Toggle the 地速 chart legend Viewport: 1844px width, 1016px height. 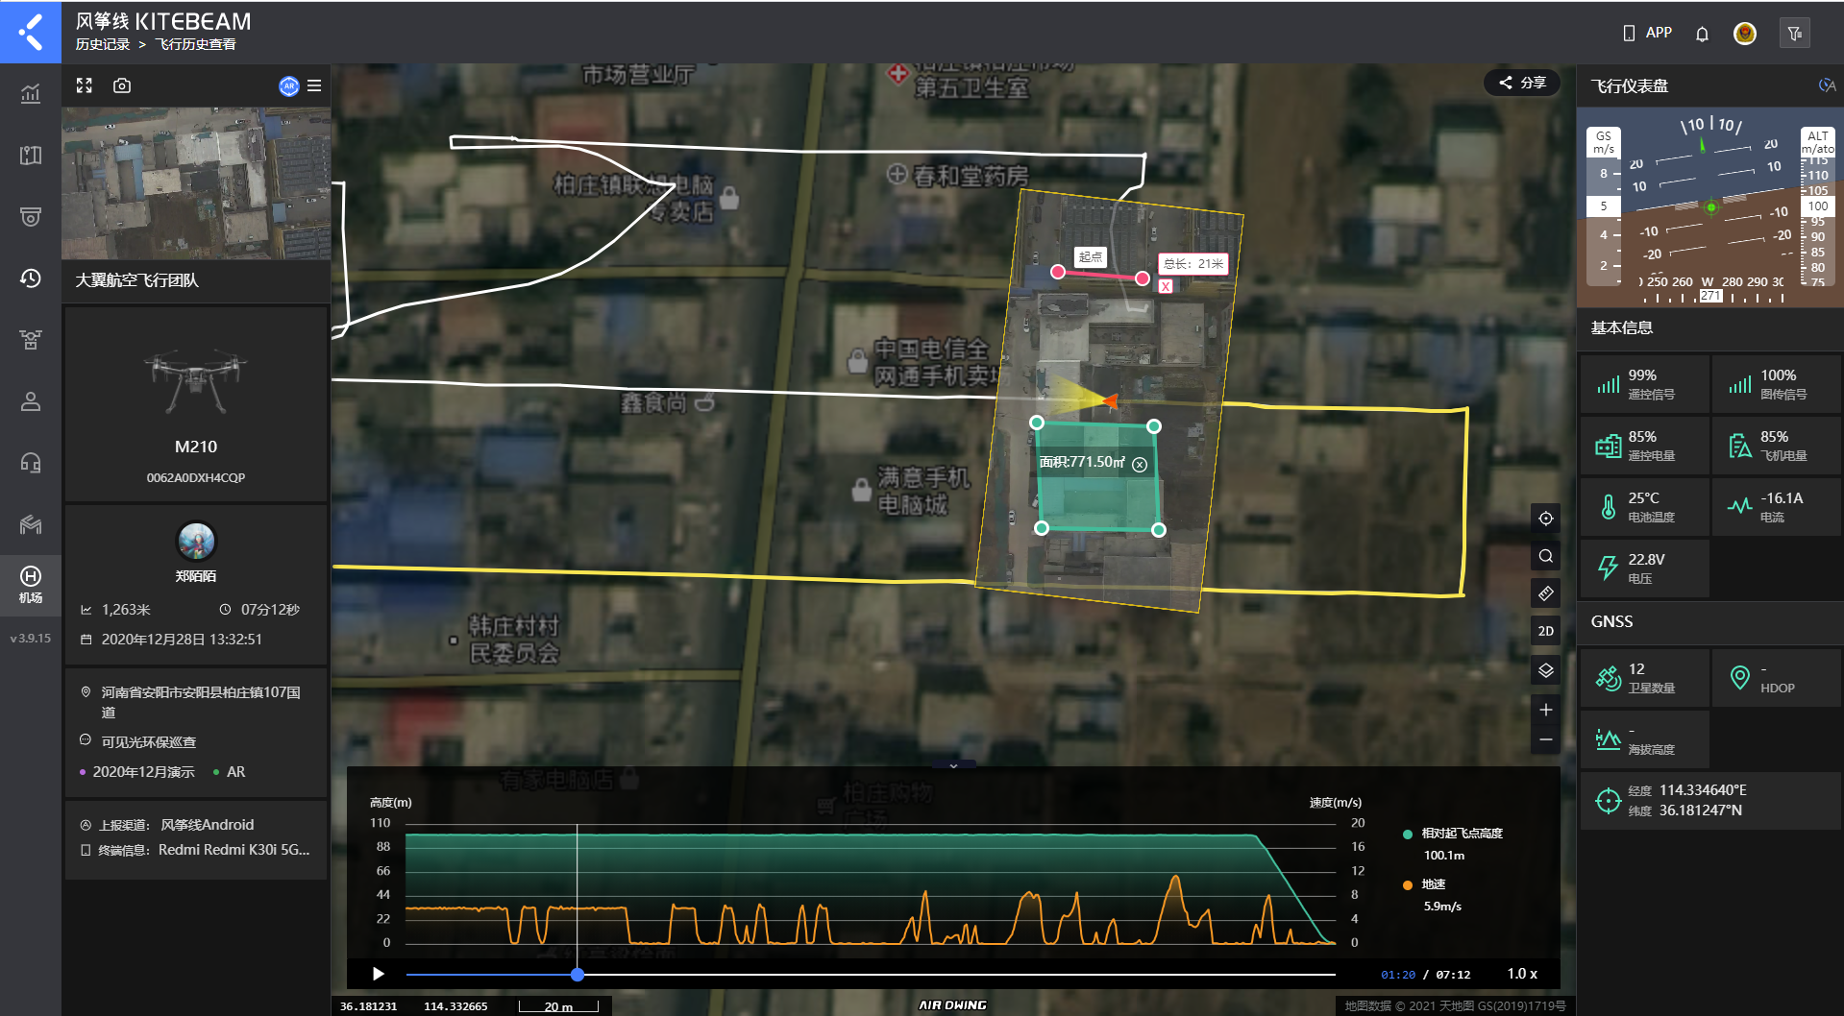pos(1424,884)
